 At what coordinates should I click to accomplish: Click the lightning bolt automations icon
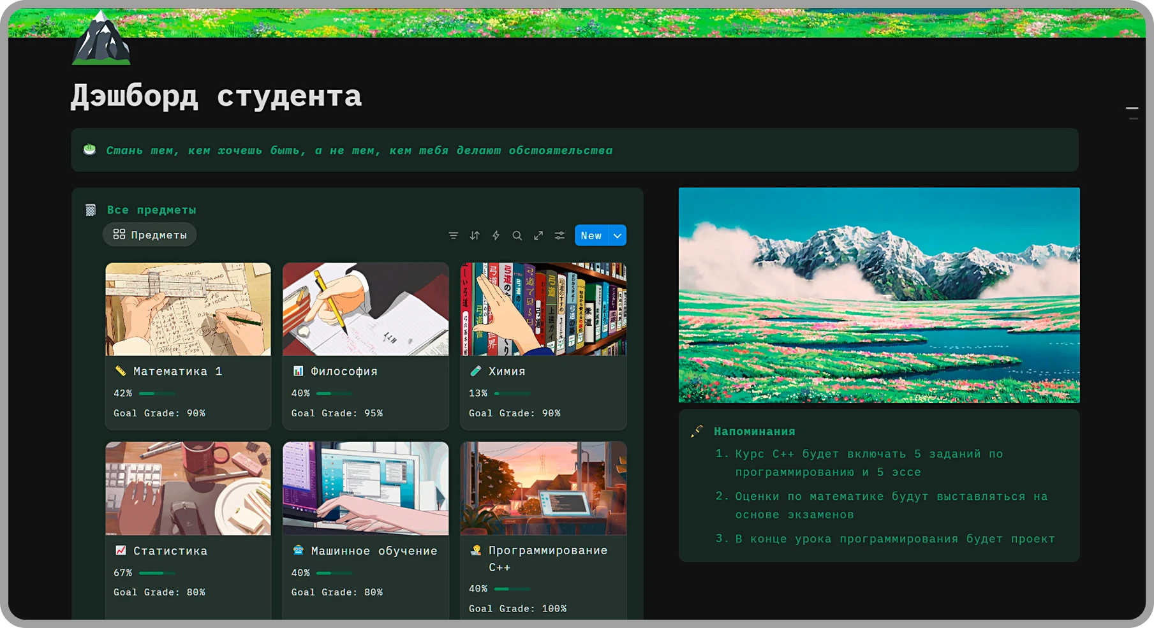[x=496, y=235]
